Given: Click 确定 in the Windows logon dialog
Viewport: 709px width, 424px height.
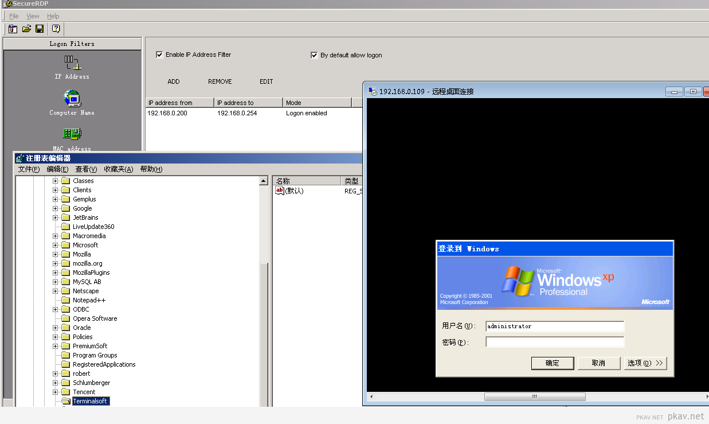Looking at the screenshot, I should coord(553,363).
